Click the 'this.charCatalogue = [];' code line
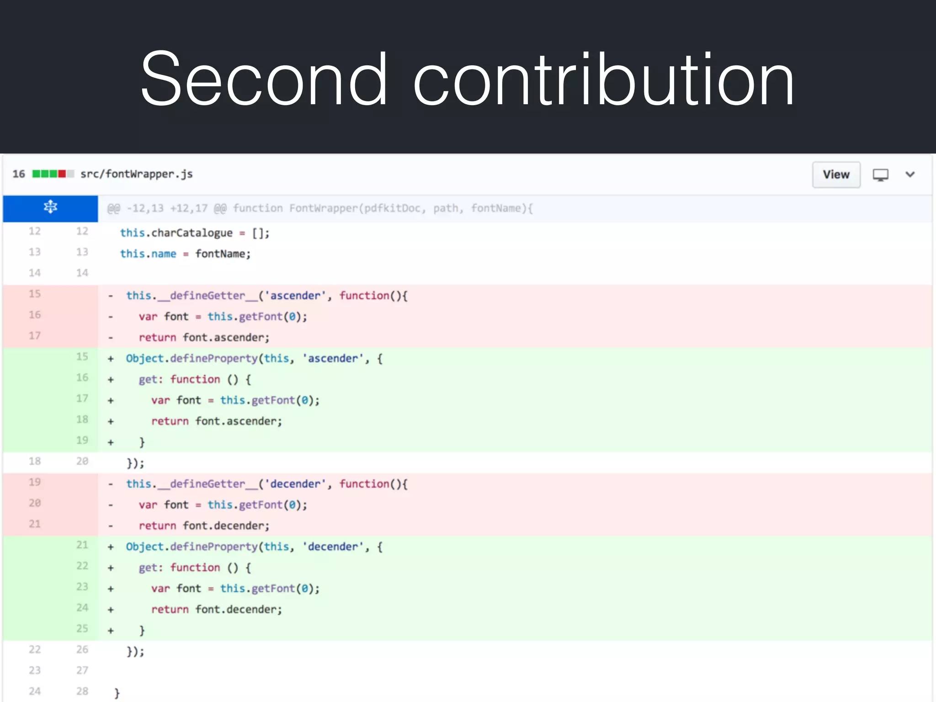The height and width of the screenshot is (702, 936). 195,233
